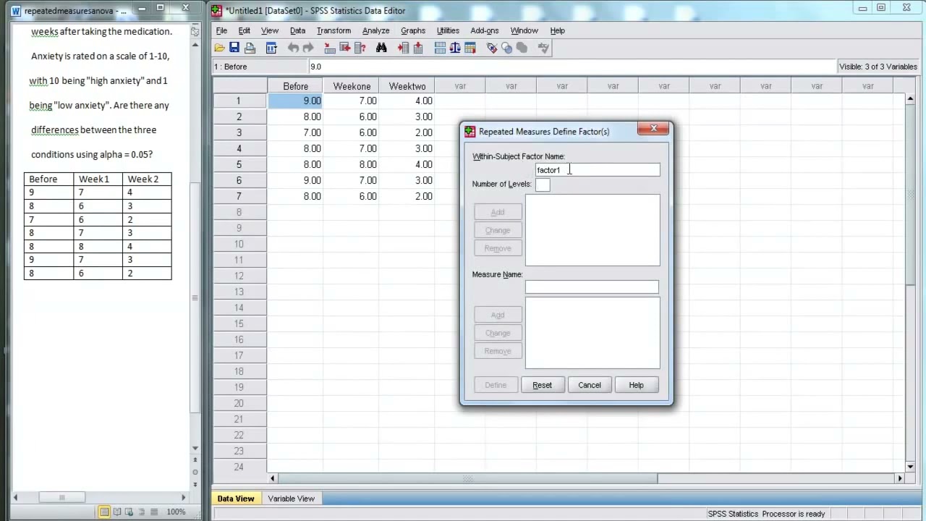926x521 pixels.
Task: Switch Word to Web Layout view
Action: click(128, 512)
